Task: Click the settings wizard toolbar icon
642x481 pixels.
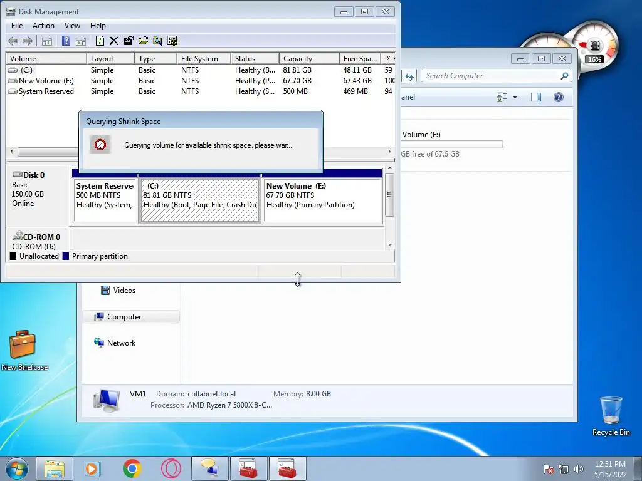Action: pos(172,41)
